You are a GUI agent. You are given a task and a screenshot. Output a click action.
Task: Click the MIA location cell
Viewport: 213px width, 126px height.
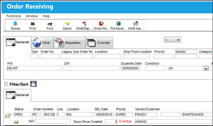(x=79, y=114)
